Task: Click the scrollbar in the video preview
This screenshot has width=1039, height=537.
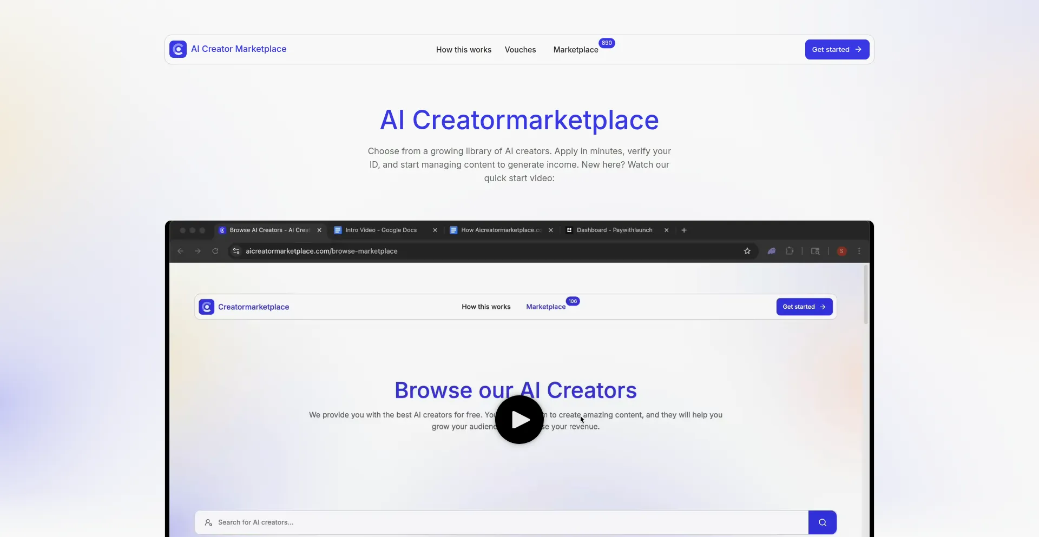Action: (x=866, y=294)
